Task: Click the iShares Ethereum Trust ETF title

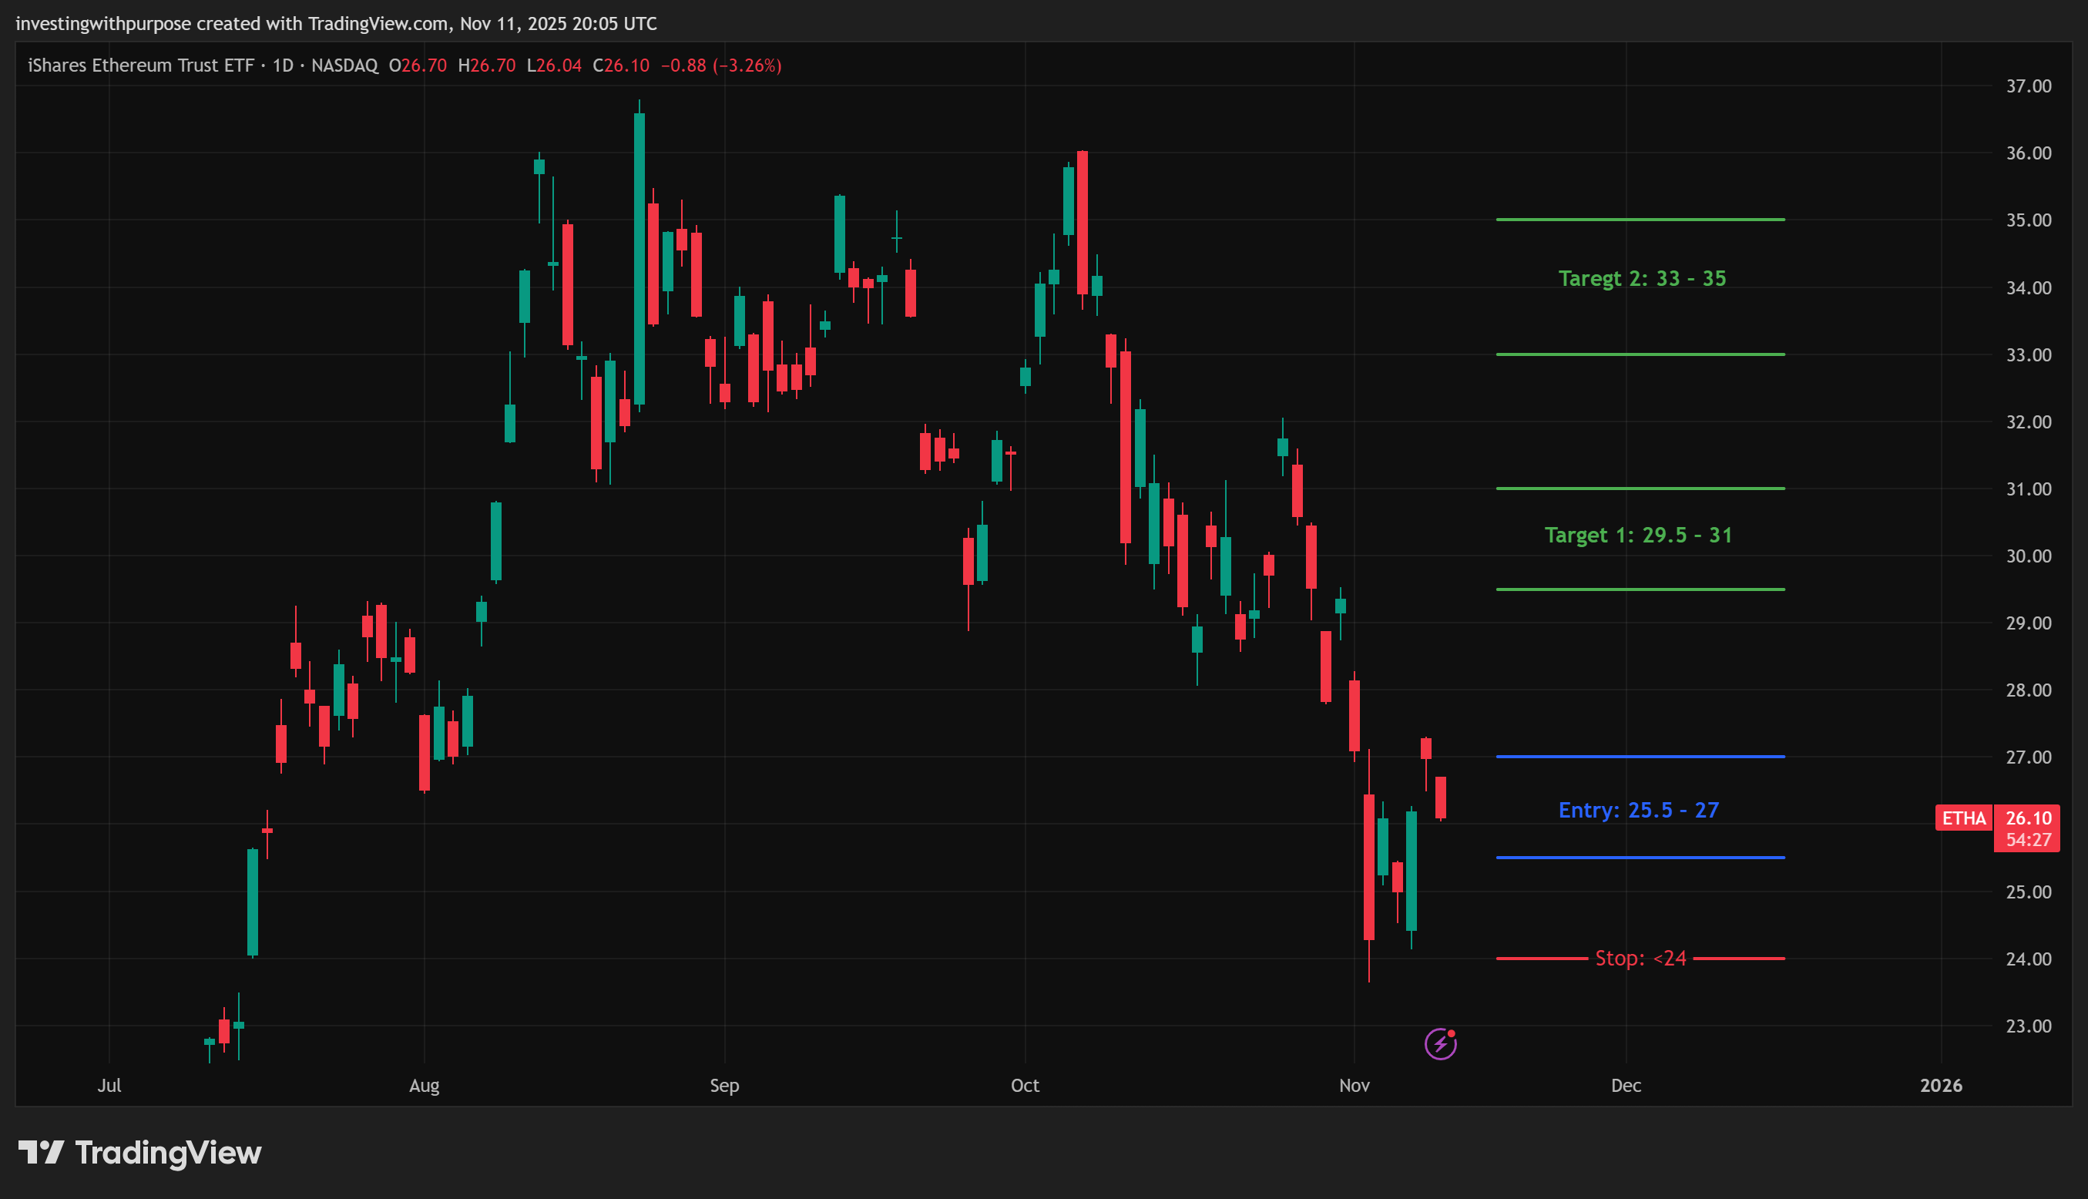Action: click(141, 65)
